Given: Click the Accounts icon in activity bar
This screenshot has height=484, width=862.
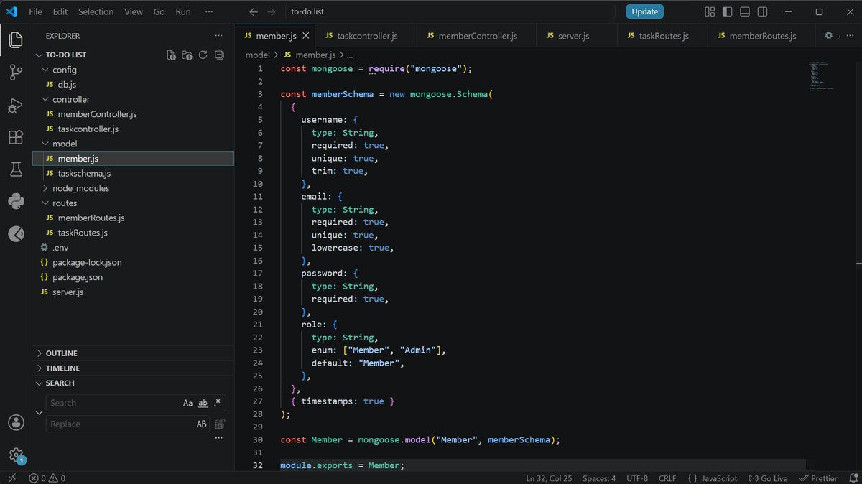Looking at the screenshot, I should point(16,422).
